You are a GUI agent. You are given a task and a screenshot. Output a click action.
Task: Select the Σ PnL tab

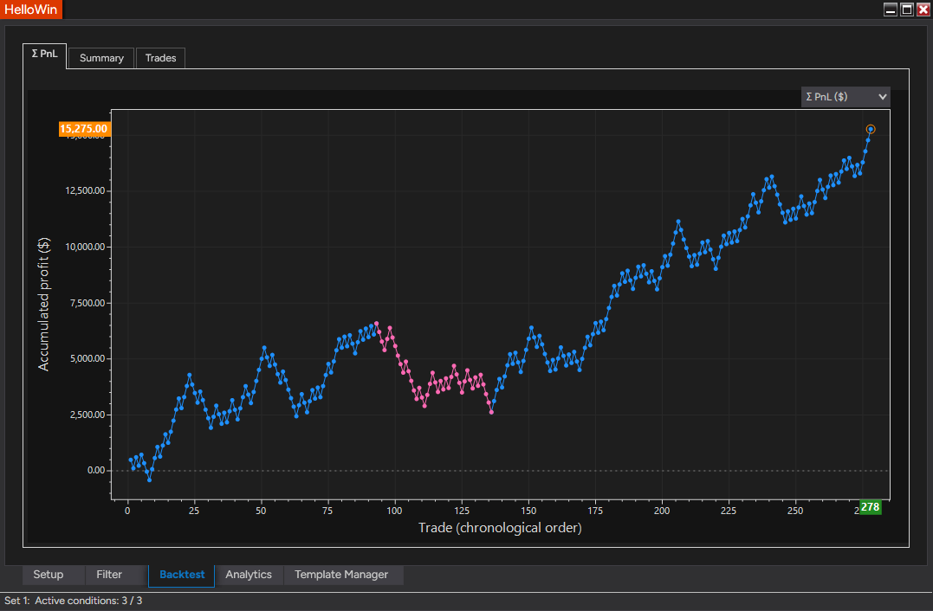pyautogui.click(x=45, y=54)
